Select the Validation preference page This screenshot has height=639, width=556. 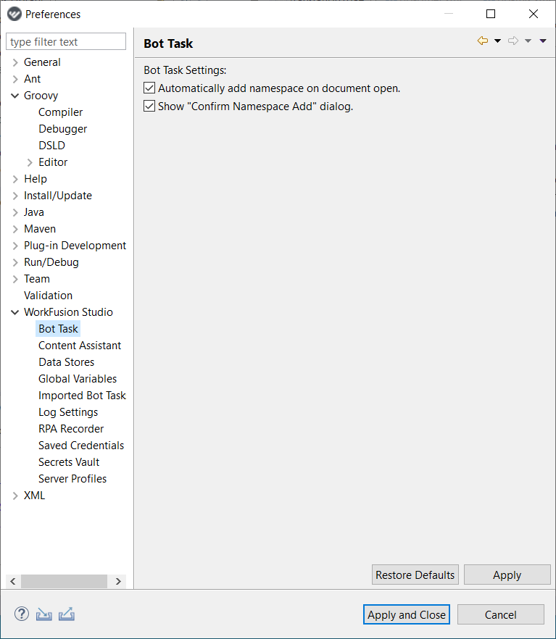tap(48, 296)
